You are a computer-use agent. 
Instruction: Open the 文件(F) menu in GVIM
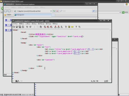tap(15, 24)
